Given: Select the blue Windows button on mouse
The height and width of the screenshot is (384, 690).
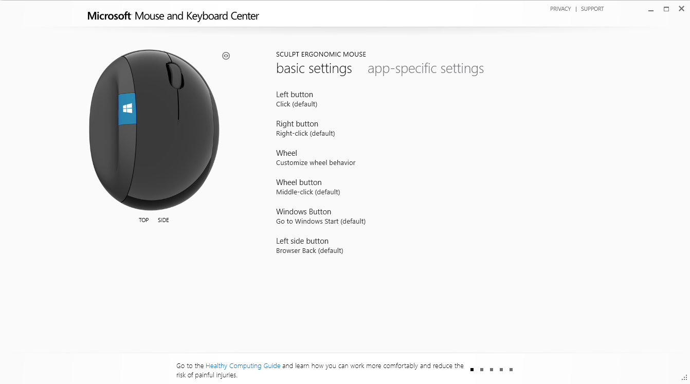Looking at the screenshot, I should pyautogui.click(x=128, y=109).
